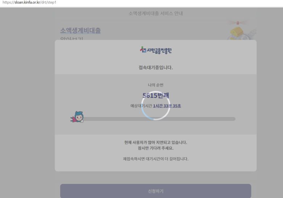
Task: Click the 예상대기시간 label
Action: point(141,106)
